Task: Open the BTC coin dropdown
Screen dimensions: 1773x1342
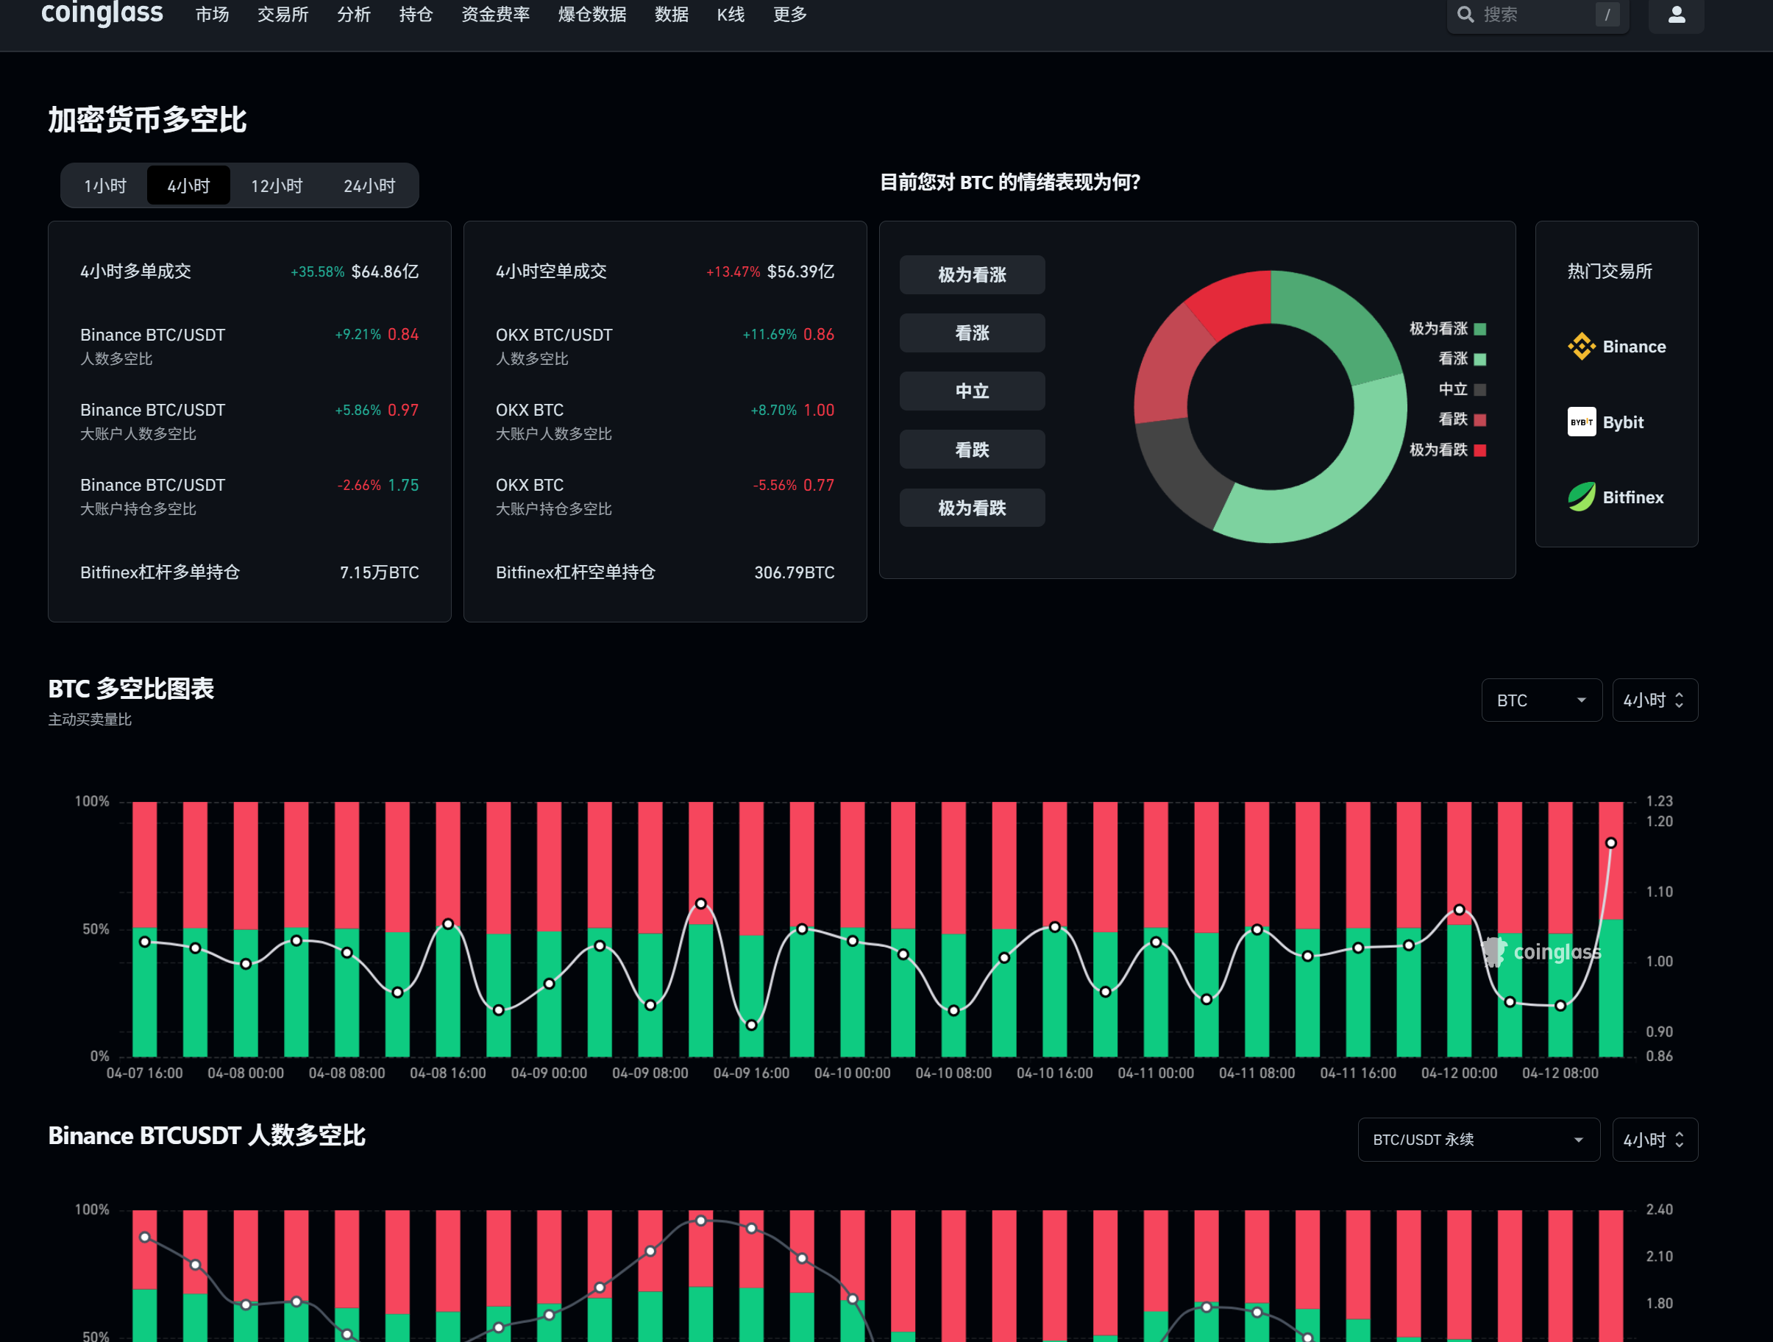Action: click(1541, 700)
